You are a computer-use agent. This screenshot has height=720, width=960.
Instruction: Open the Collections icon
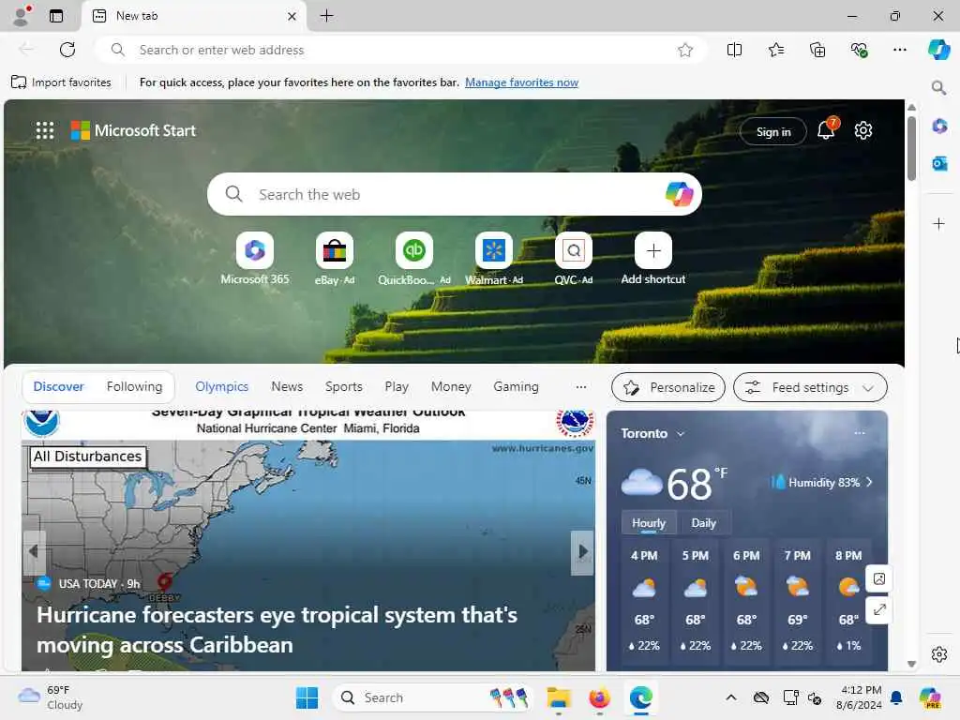point(817,51)
